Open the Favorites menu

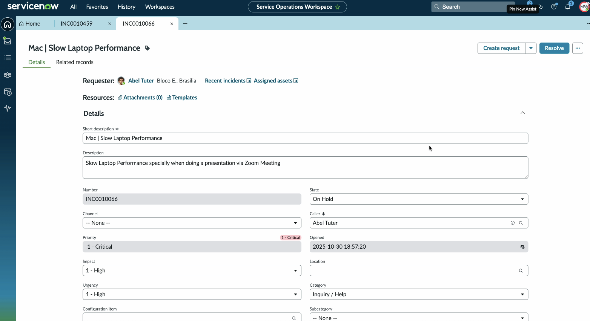97,7
